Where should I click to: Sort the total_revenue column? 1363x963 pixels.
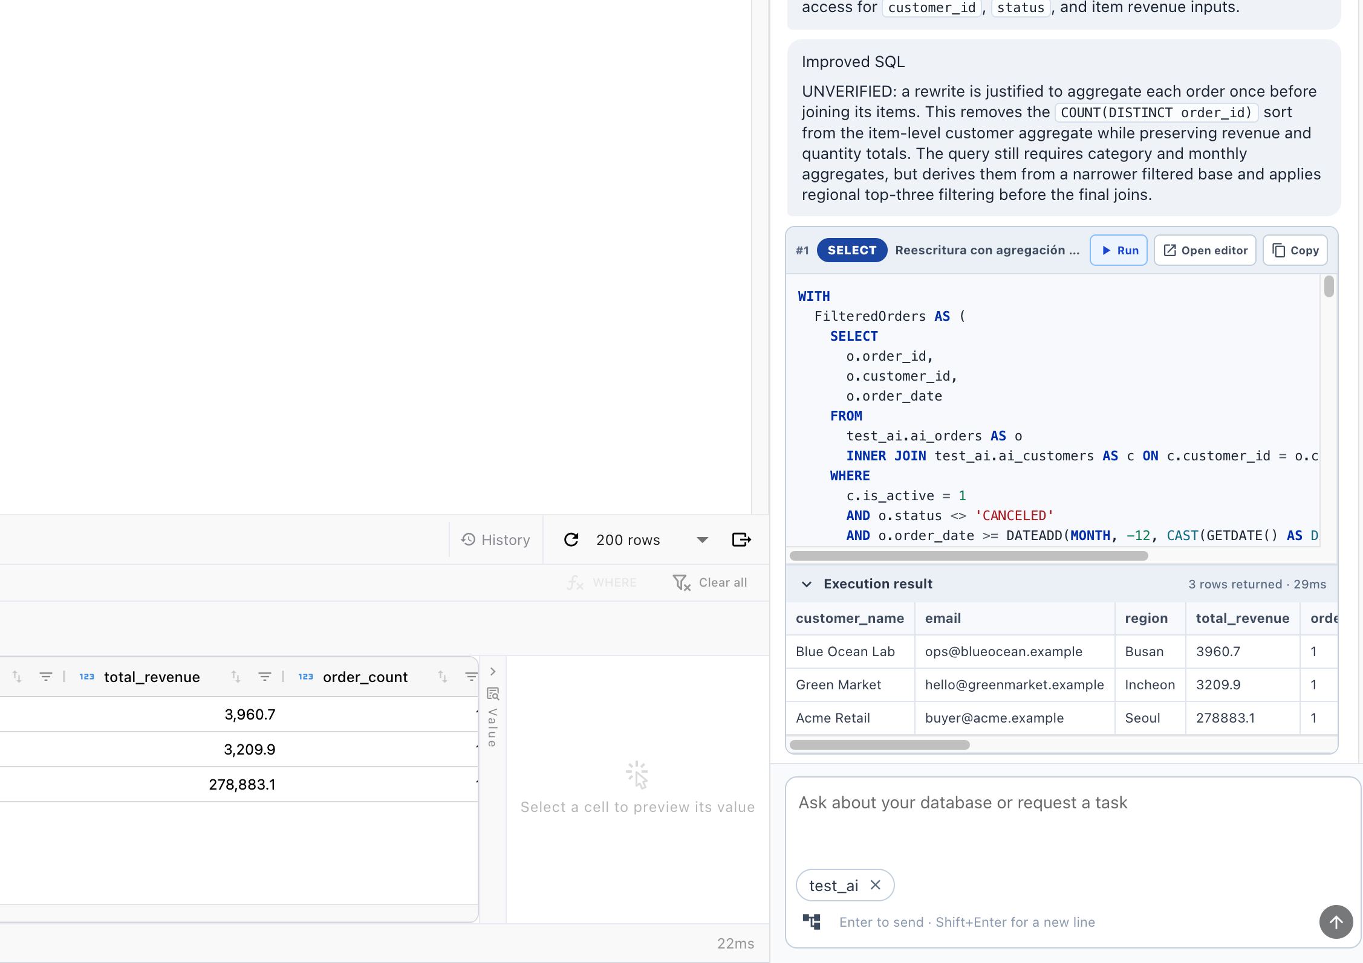(x=236, y=677)
